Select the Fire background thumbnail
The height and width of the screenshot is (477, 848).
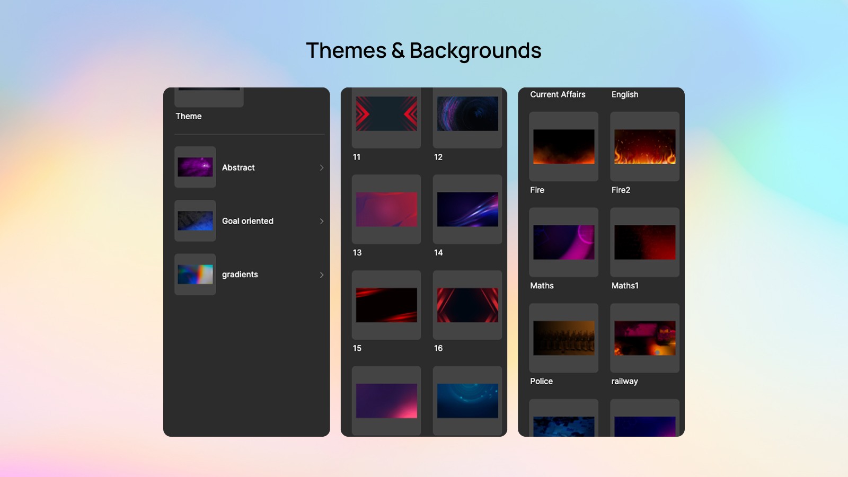click(x=563, y=146)
